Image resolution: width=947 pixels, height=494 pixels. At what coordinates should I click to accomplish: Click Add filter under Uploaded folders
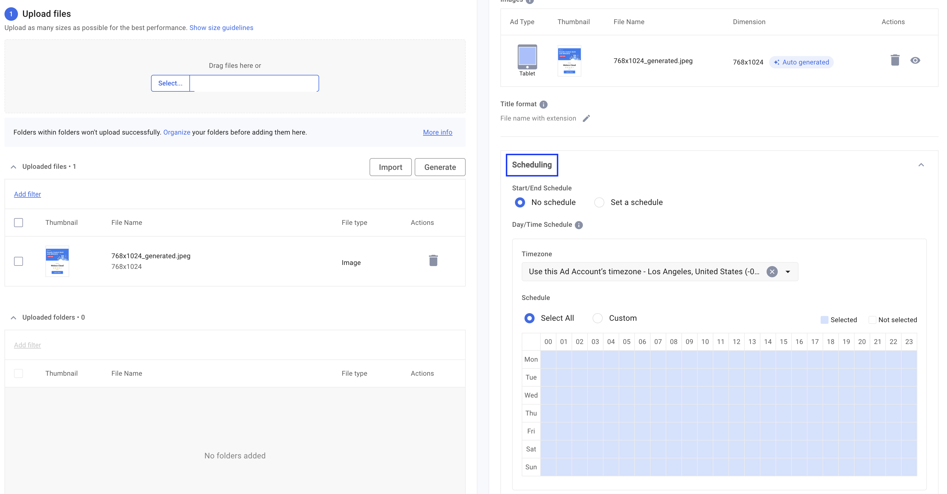(27, 345)
